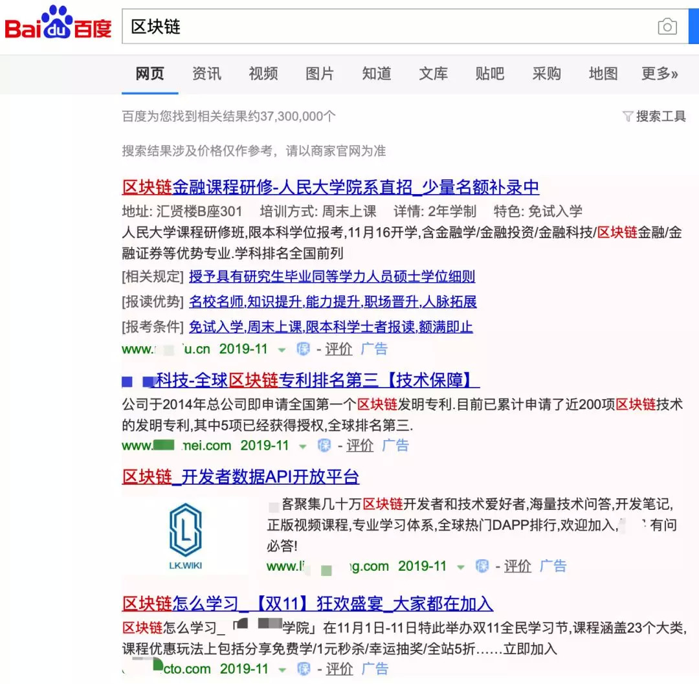Click 保 shield icon beside cto.com URL
This screenshot has width=699, height=684.
(303, 669)
